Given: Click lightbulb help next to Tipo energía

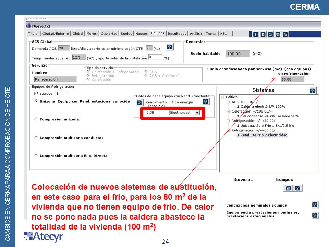Looking at the screenshot, I should tap(206, 102).
